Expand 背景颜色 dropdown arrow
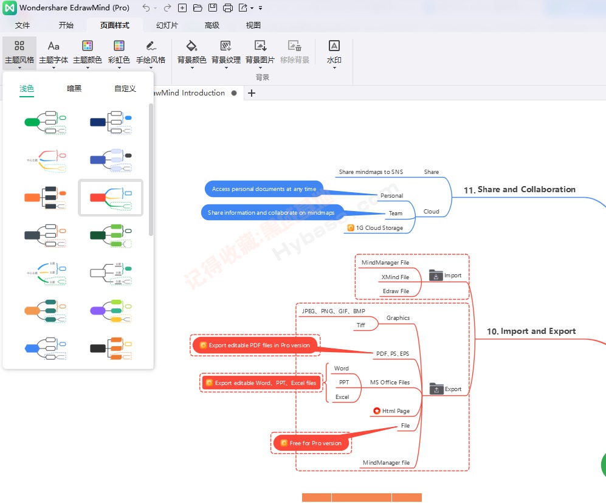The height and width of the screenshot is (503, 606). coord(191,68)
